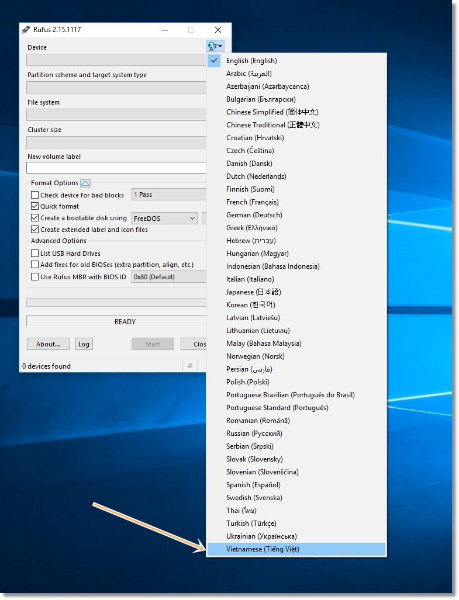Check Add fixes for old BIOSes option
Image resolution: width=459 pixels, height=600 pixels.
pyautogui.click(x=35, y=265)
